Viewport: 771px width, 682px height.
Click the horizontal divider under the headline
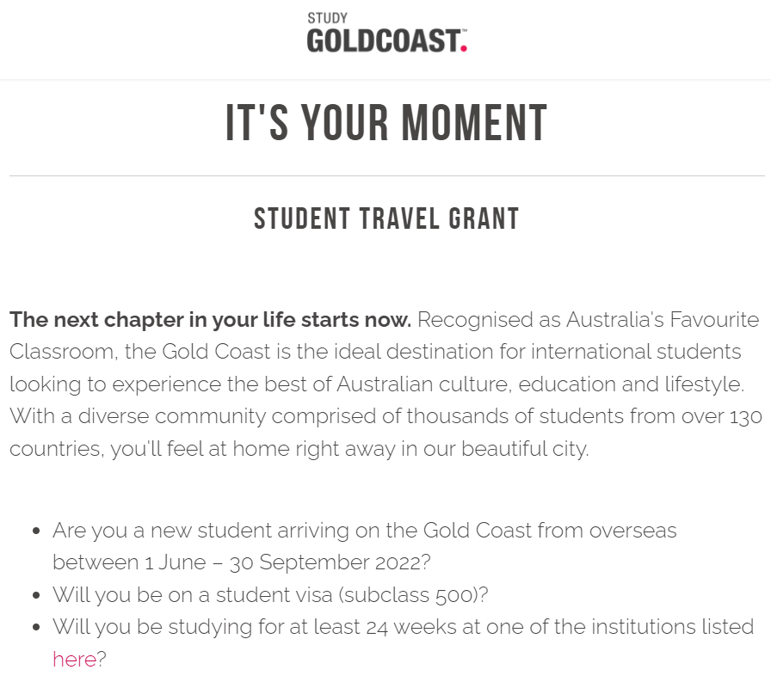386,175
